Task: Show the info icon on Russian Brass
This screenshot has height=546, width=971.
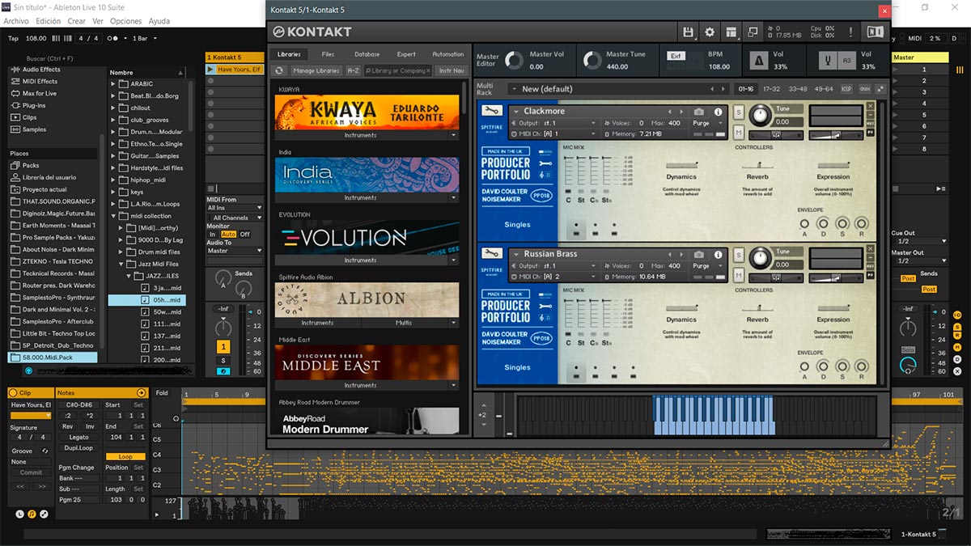Action: point(718,254)
